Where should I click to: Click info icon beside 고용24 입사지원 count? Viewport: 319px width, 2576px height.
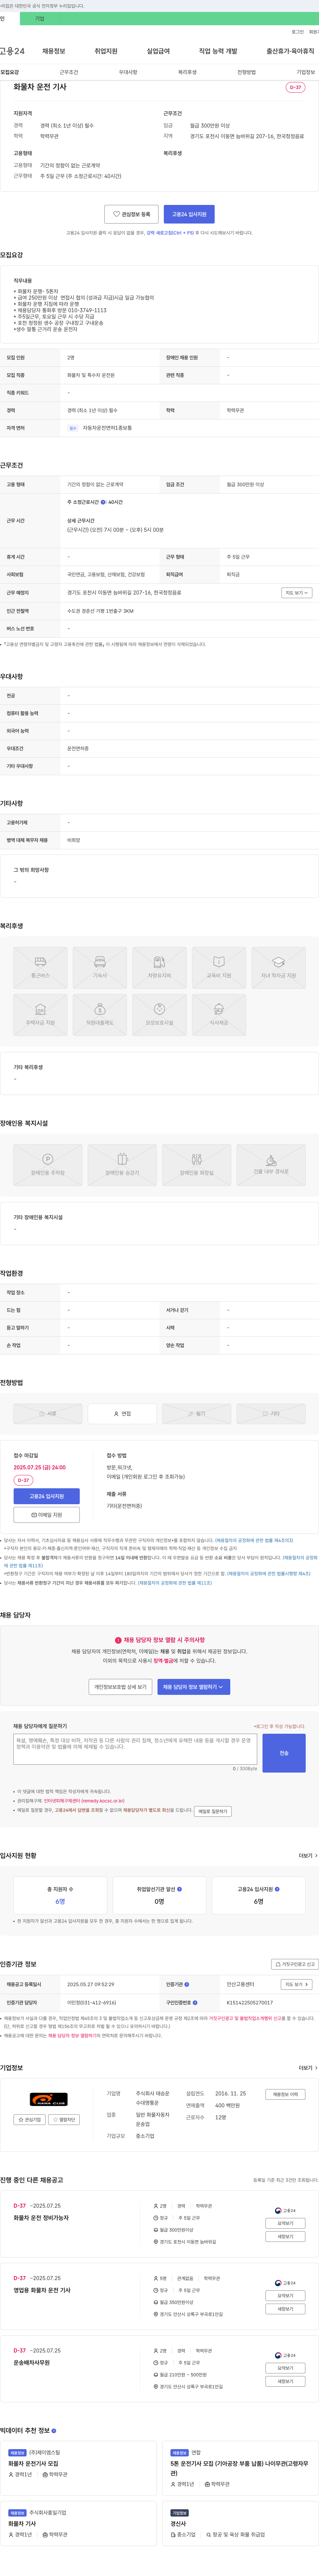pyautogui.click(x=277, y=1889)
